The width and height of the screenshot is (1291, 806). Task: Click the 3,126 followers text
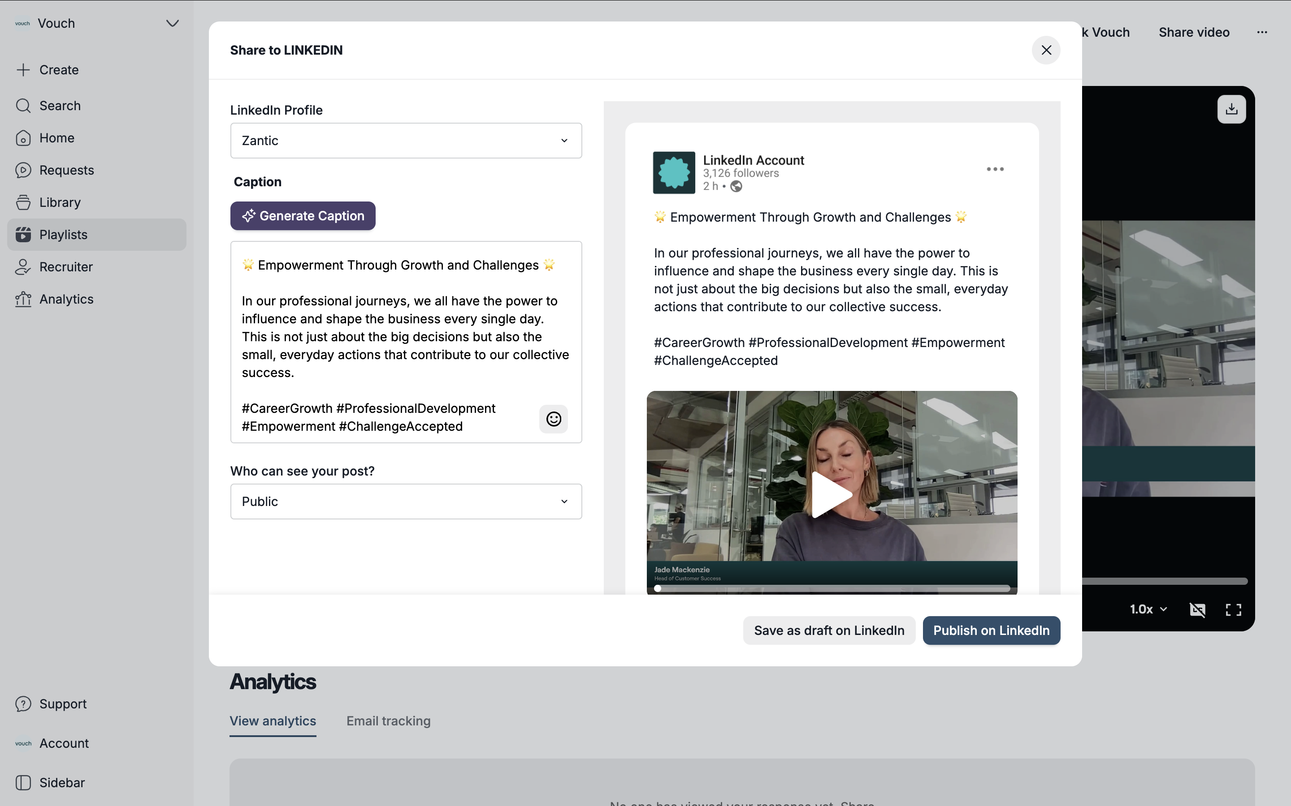[741, 173]
